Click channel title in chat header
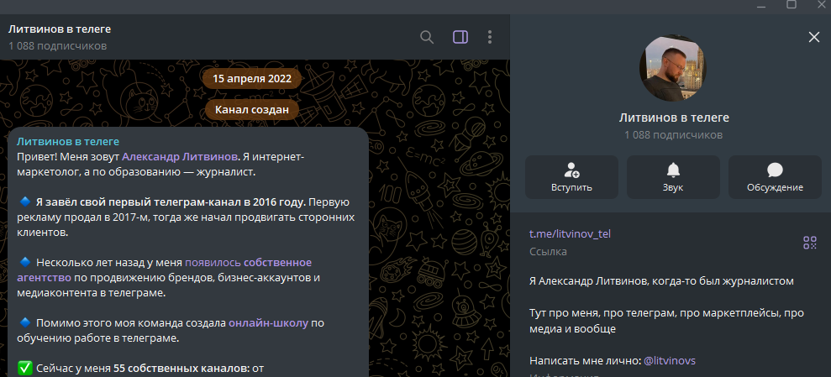This screenshot has height=377, width=831. tap(60, 29)
